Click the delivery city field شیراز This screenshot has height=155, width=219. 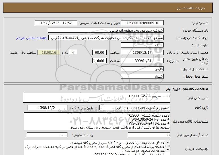tap(142, 77)
